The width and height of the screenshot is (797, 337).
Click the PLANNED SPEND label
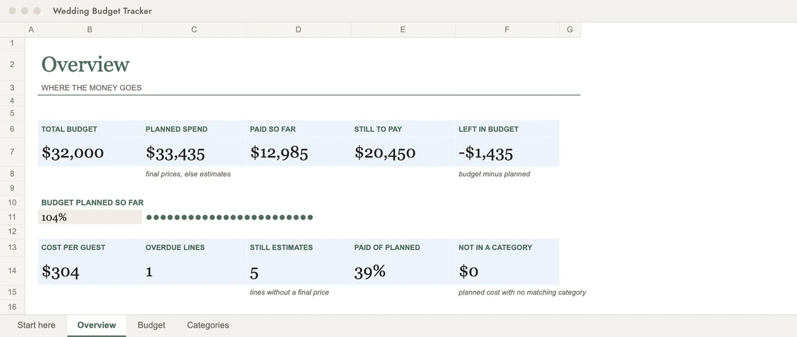(x=176, y=129)
